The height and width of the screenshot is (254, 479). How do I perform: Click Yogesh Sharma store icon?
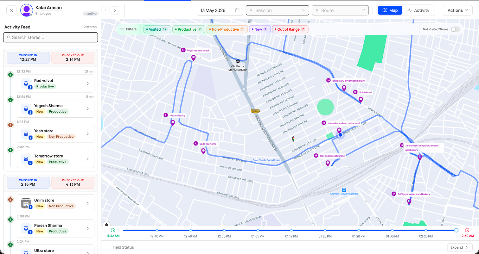[26, 108]
